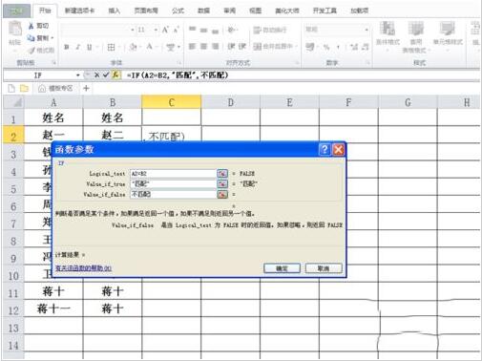Click the cancel X icon in formula bar
The image size is (482, 361).
pyautogui.click(x=96, y=75)
